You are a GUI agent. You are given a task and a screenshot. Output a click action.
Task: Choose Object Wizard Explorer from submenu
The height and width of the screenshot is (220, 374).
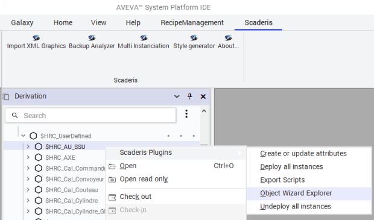point(296,193)
